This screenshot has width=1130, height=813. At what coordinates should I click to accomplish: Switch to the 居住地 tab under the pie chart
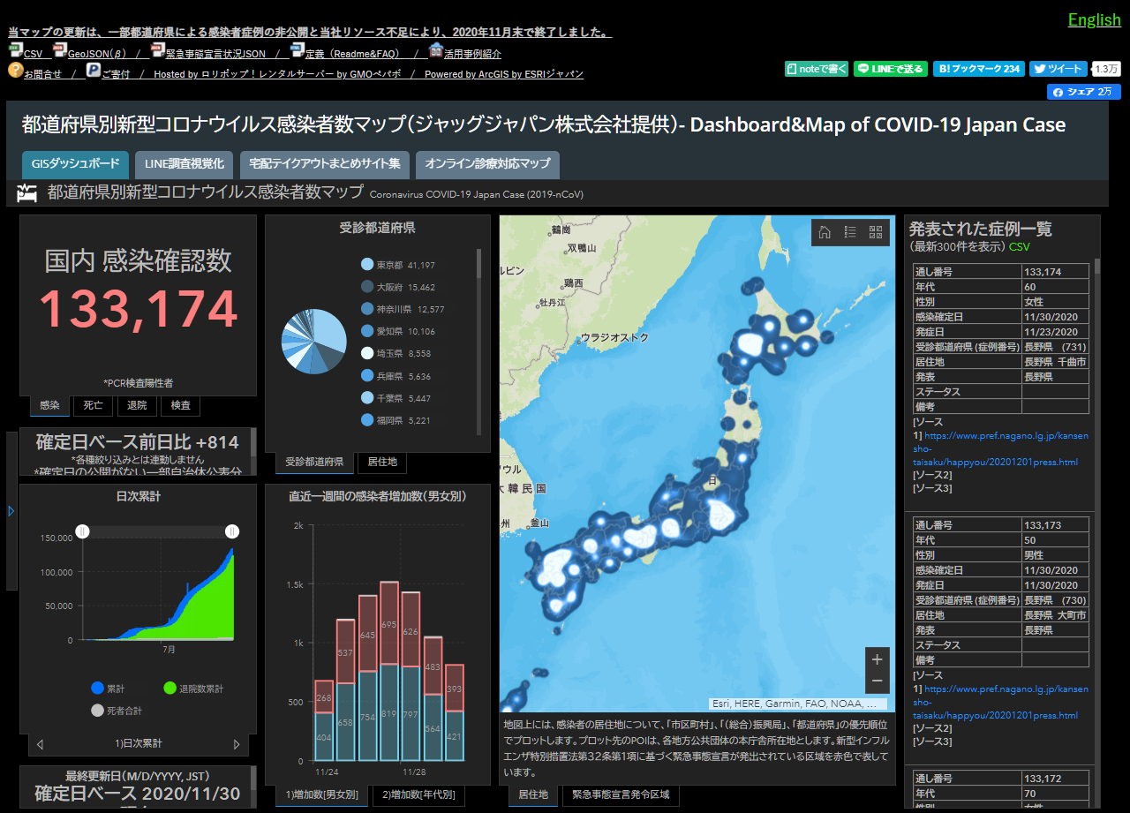click(381, 463)
